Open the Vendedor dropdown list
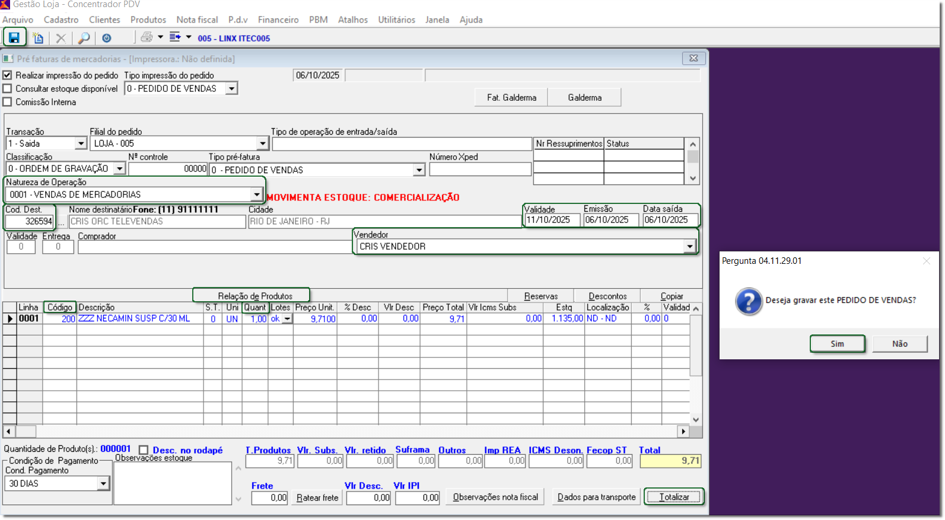Screen dimensions: 945x520 coord(689,247)
